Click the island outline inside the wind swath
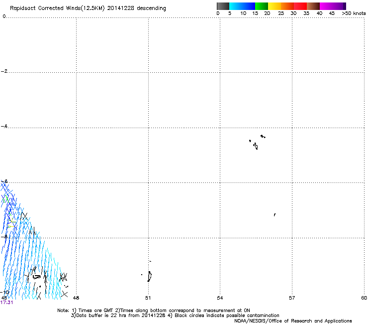 pos(36,277)
